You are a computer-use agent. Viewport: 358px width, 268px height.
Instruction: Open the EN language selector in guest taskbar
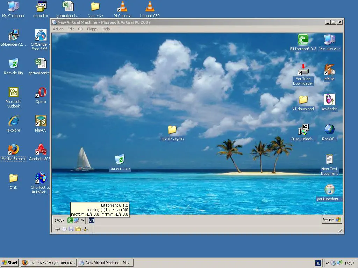point(92,220)
